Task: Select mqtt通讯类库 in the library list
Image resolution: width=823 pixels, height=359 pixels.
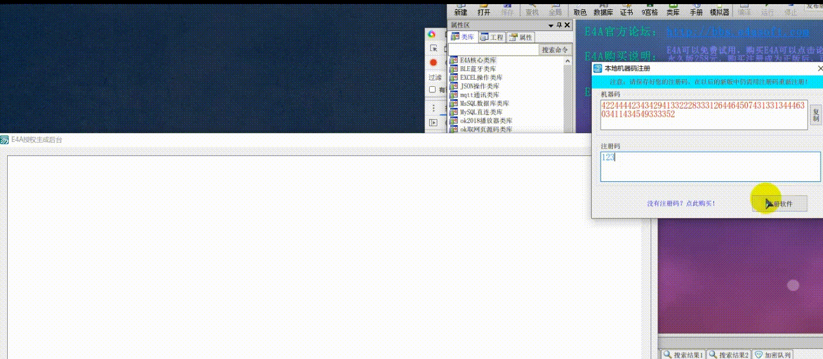Action: point(480,94)
